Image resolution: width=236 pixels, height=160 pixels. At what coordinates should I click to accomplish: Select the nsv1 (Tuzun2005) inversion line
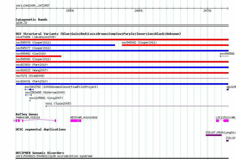click(x=137, y=106)
